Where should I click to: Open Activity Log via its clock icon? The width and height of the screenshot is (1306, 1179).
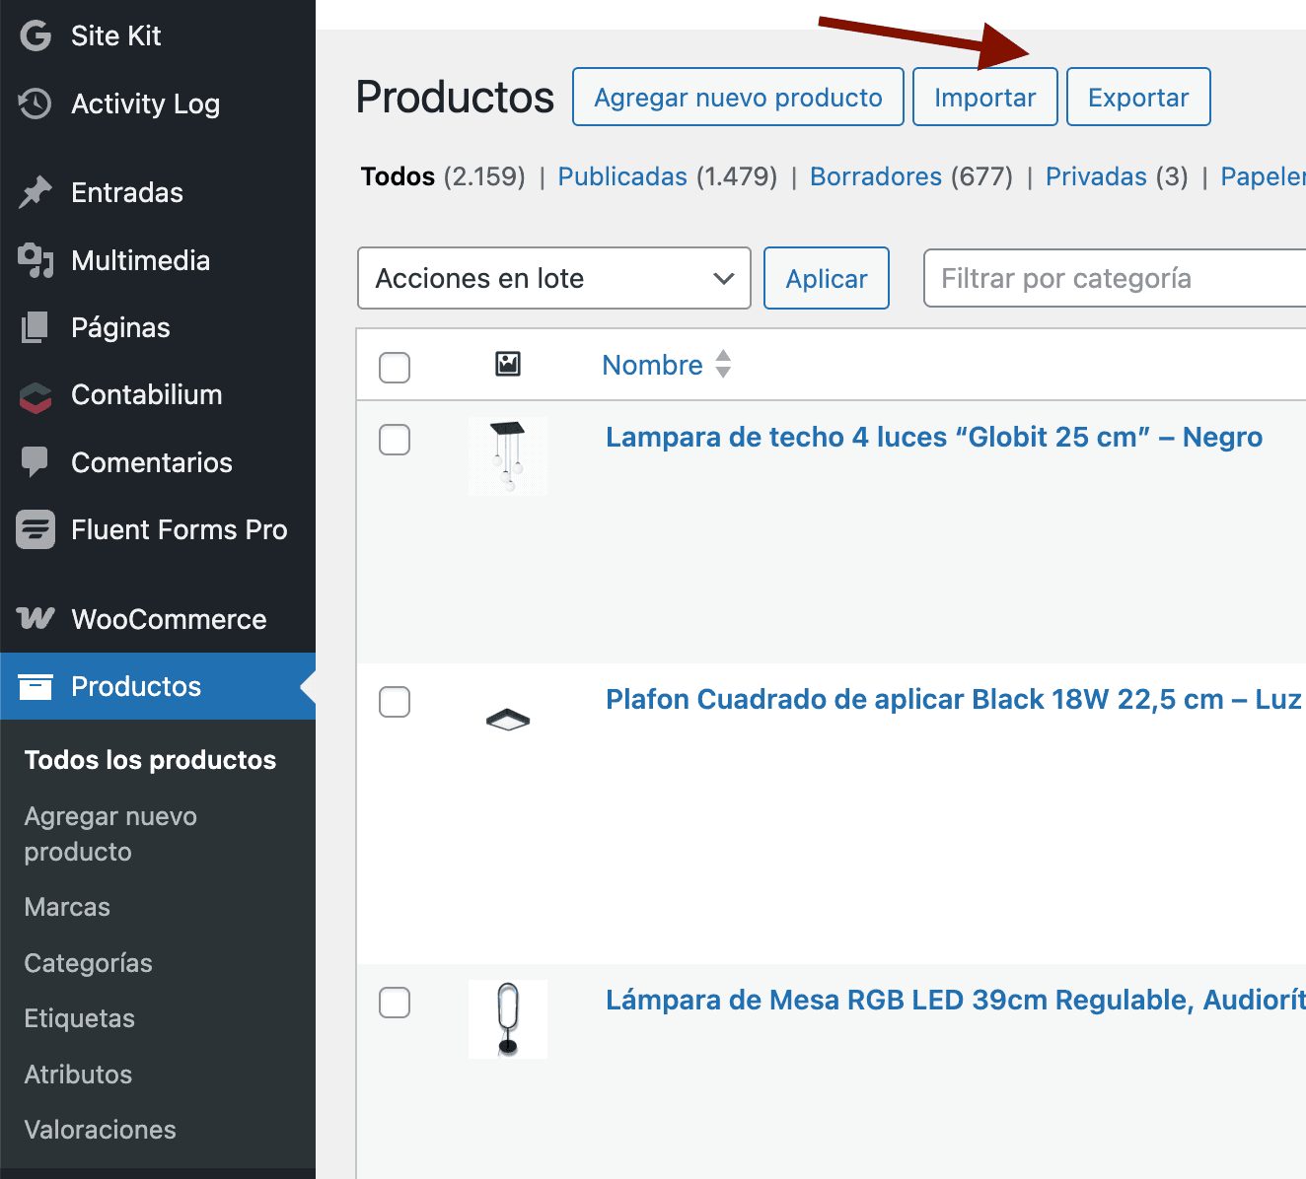coord(35,104)
